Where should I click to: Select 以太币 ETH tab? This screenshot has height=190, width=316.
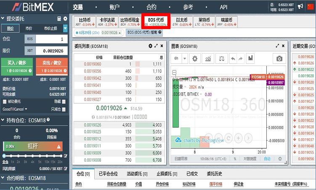182,22
